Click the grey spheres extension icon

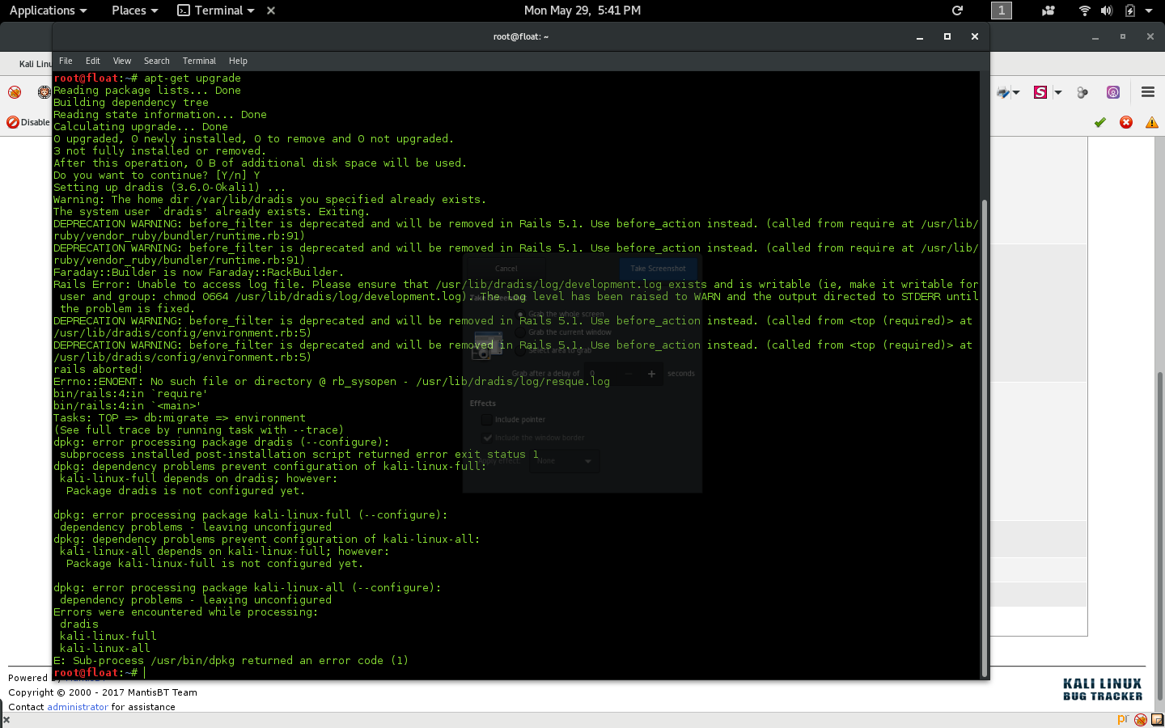pos(1082,92)
